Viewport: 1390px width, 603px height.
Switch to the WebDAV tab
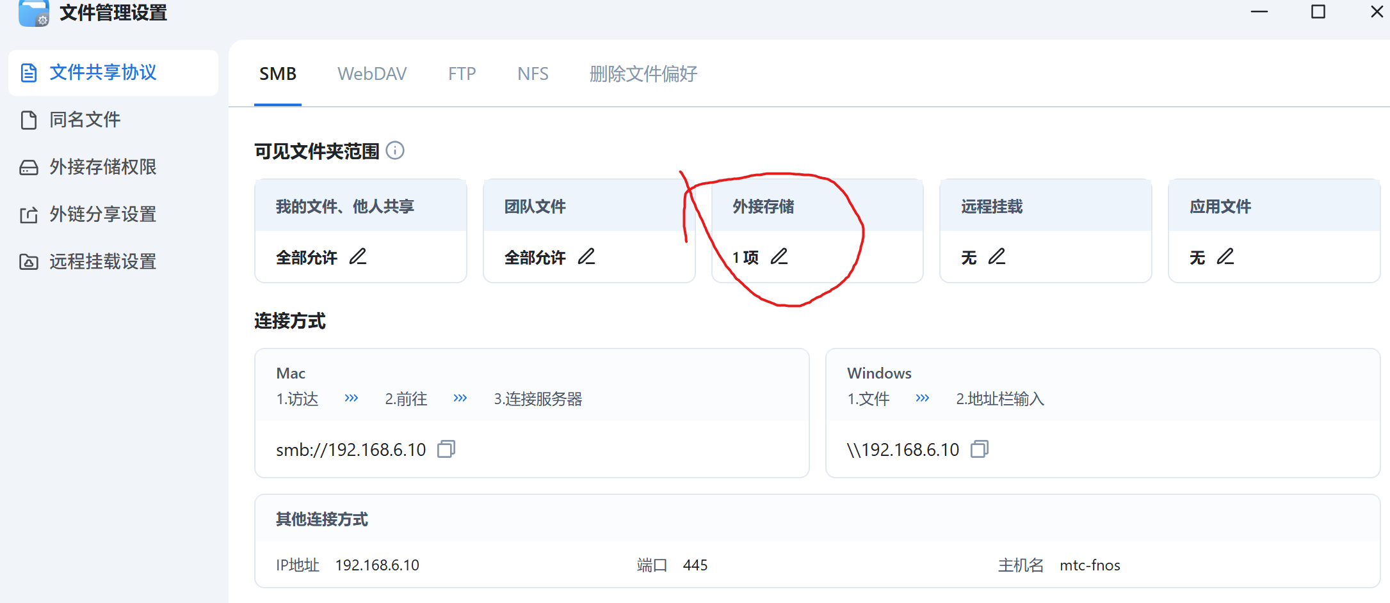tap(372, 74)
